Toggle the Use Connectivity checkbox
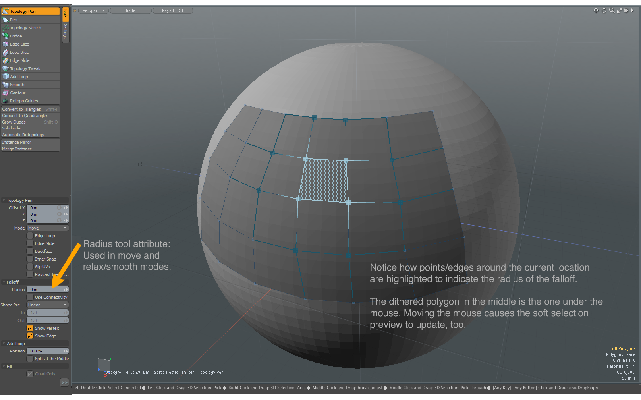The image size is (641, 400). [30, 297]
